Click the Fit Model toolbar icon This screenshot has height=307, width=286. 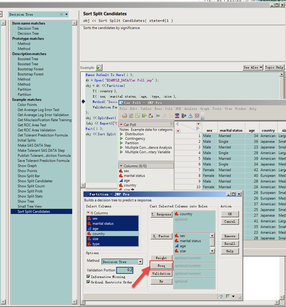click(x=158, y=116)
